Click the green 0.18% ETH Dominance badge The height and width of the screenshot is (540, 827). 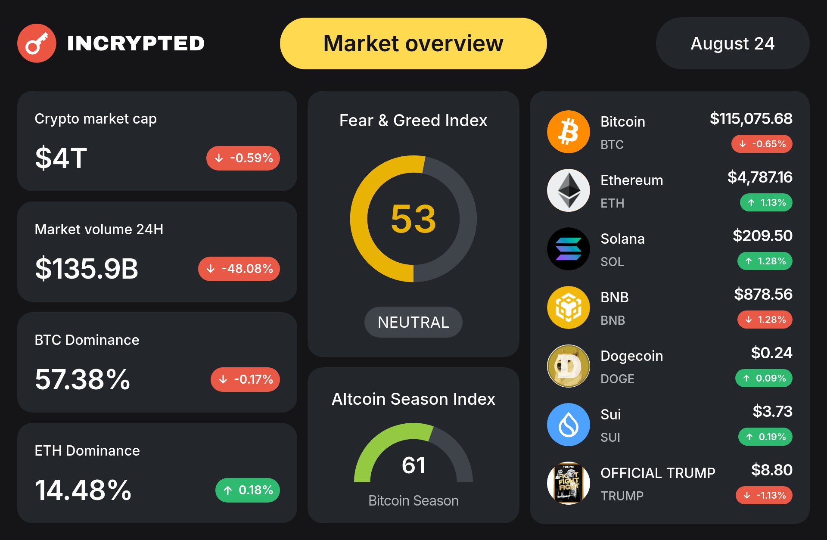(248, 490)
